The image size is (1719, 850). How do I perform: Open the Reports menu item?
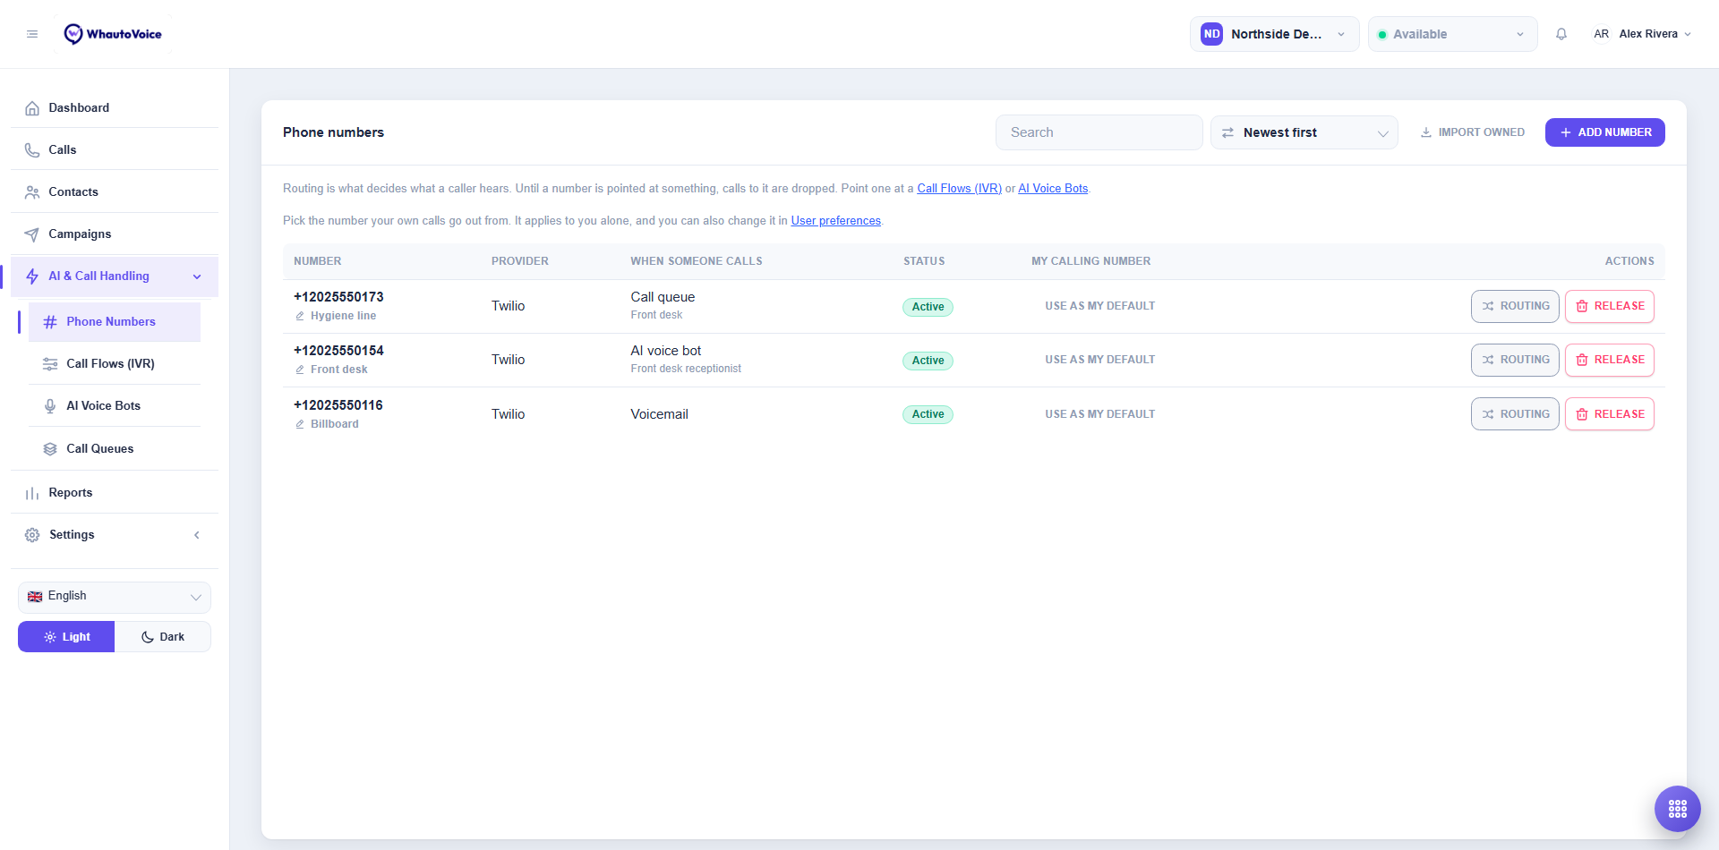[x=71, y=492]
